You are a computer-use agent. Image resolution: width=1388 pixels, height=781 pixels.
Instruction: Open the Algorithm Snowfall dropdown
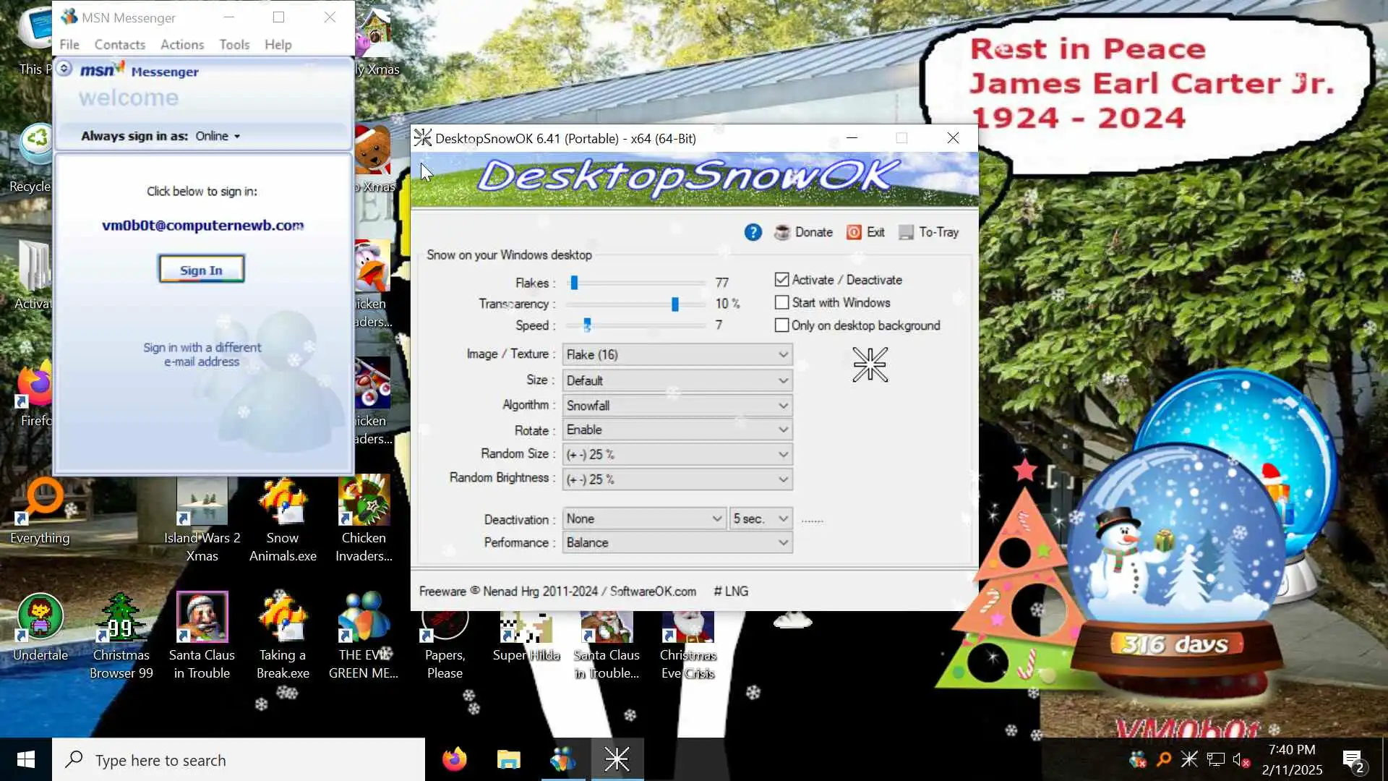click(x=677, y=406)
